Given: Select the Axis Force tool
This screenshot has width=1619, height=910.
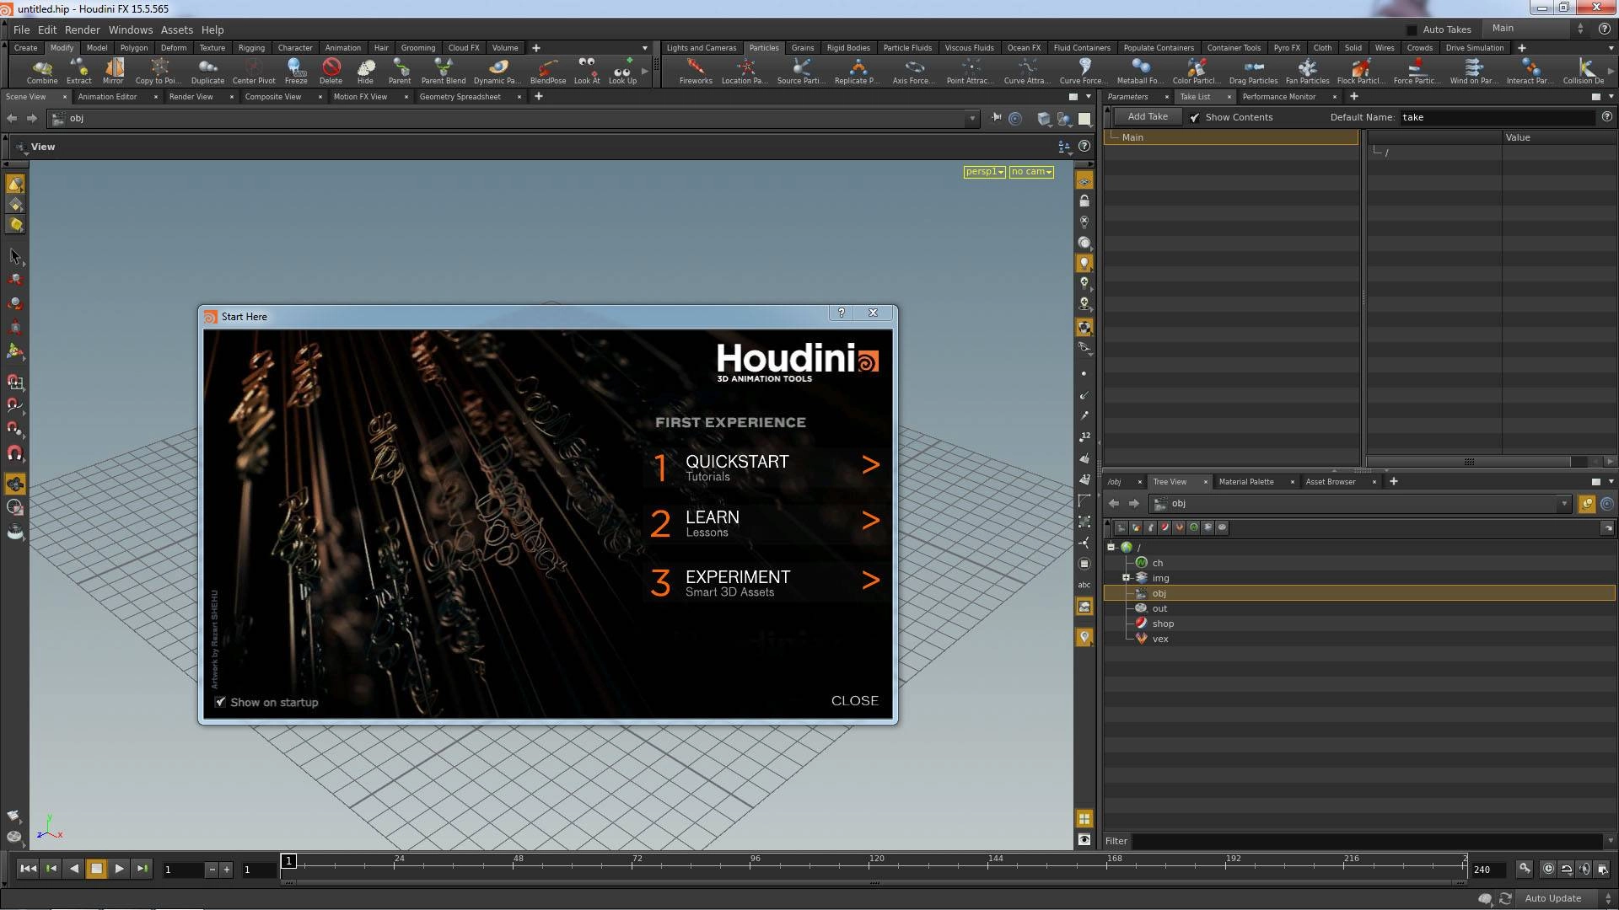Looking at the screenshot, I should point(914,71).
